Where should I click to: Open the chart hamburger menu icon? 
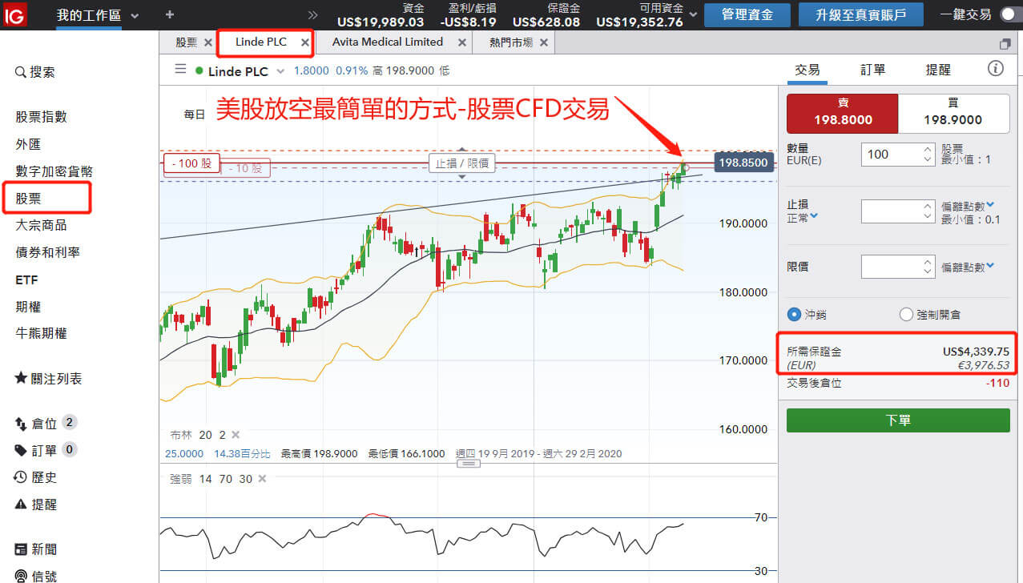tap(180, 70)
